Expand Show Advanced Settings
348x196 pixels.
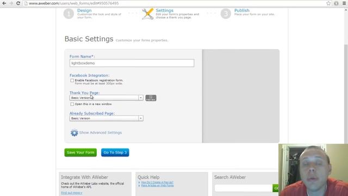tap(100, 133)
